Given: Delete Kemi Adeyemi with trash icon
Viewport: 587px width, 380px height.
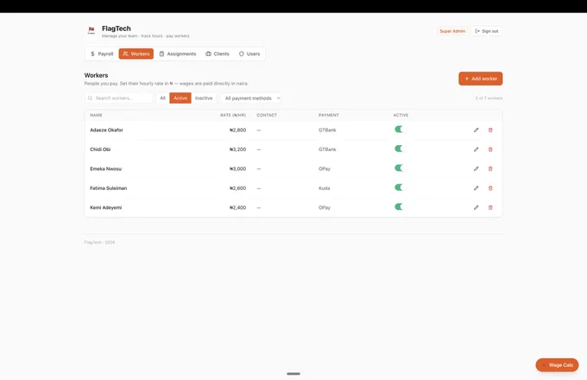Looking at the screenshot, I should (x=490, y=207).
